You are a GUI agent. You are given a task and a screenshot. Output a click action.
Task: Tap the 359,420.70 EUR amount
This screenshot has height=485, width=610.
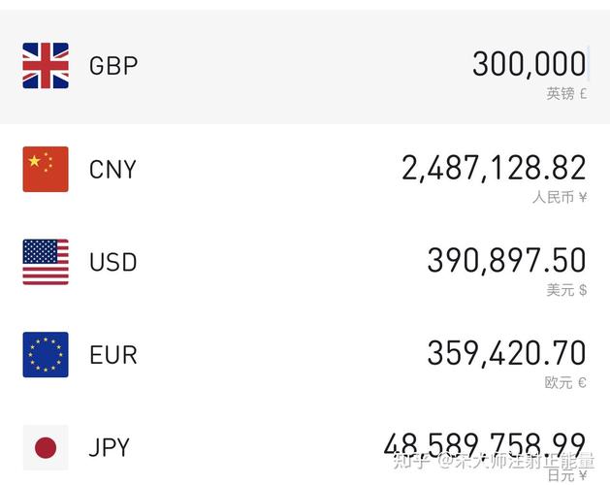tap(506, 353)
